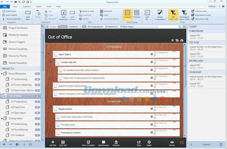Click Actions only filter

[199, 11]
